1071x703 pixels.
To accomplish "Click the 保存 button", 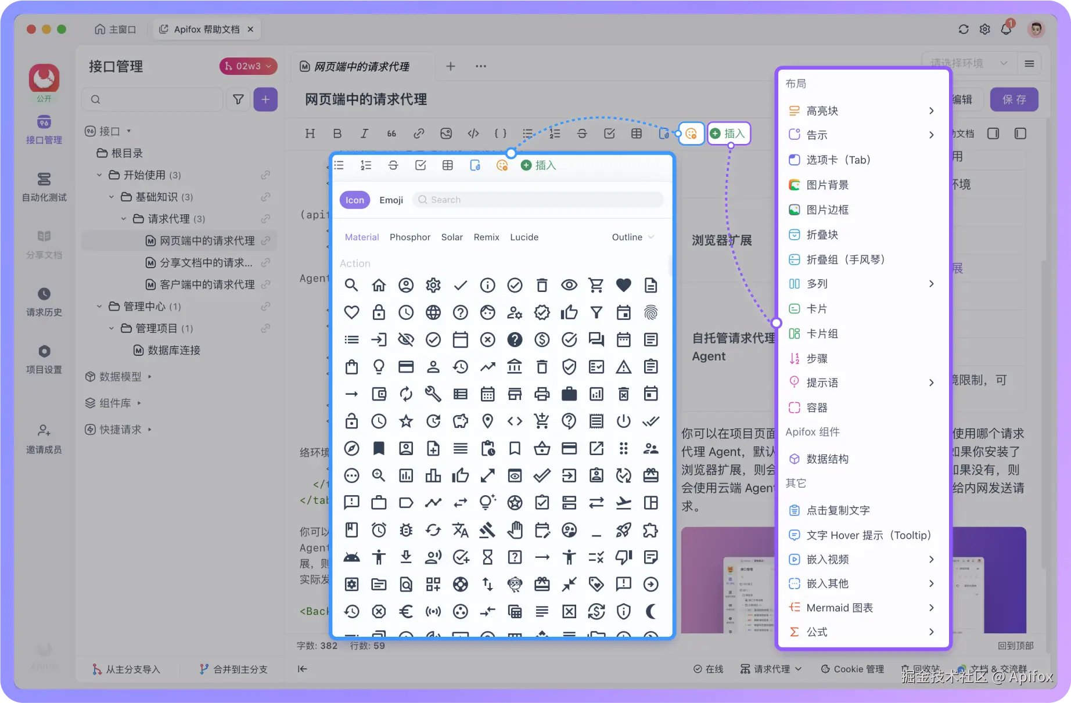I will [x=1014, y=99].
